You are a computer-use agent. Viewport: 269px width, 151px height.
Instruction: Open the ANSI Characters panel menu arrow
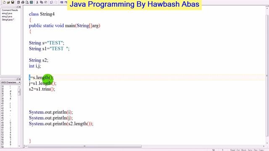pyautogui.click(x=17, y=79)
